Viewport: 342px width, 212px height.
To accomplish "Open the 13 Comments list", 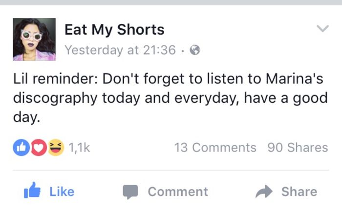I will [x=215, y=148].
